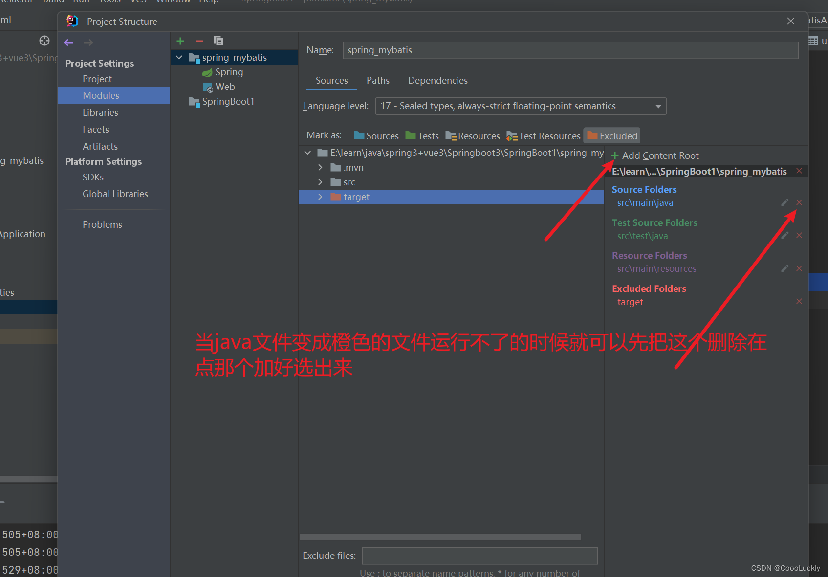The width and height of the screenshot is (828, 577).
Task: Expand the target folder
Action: [320, 197]
